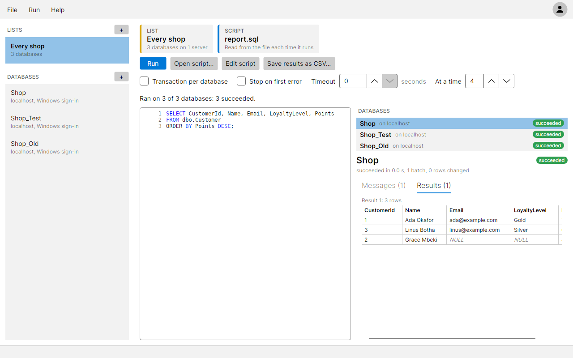Decrease the At a time value
Viewport: 573px width, 358px height.
point(507,81)
